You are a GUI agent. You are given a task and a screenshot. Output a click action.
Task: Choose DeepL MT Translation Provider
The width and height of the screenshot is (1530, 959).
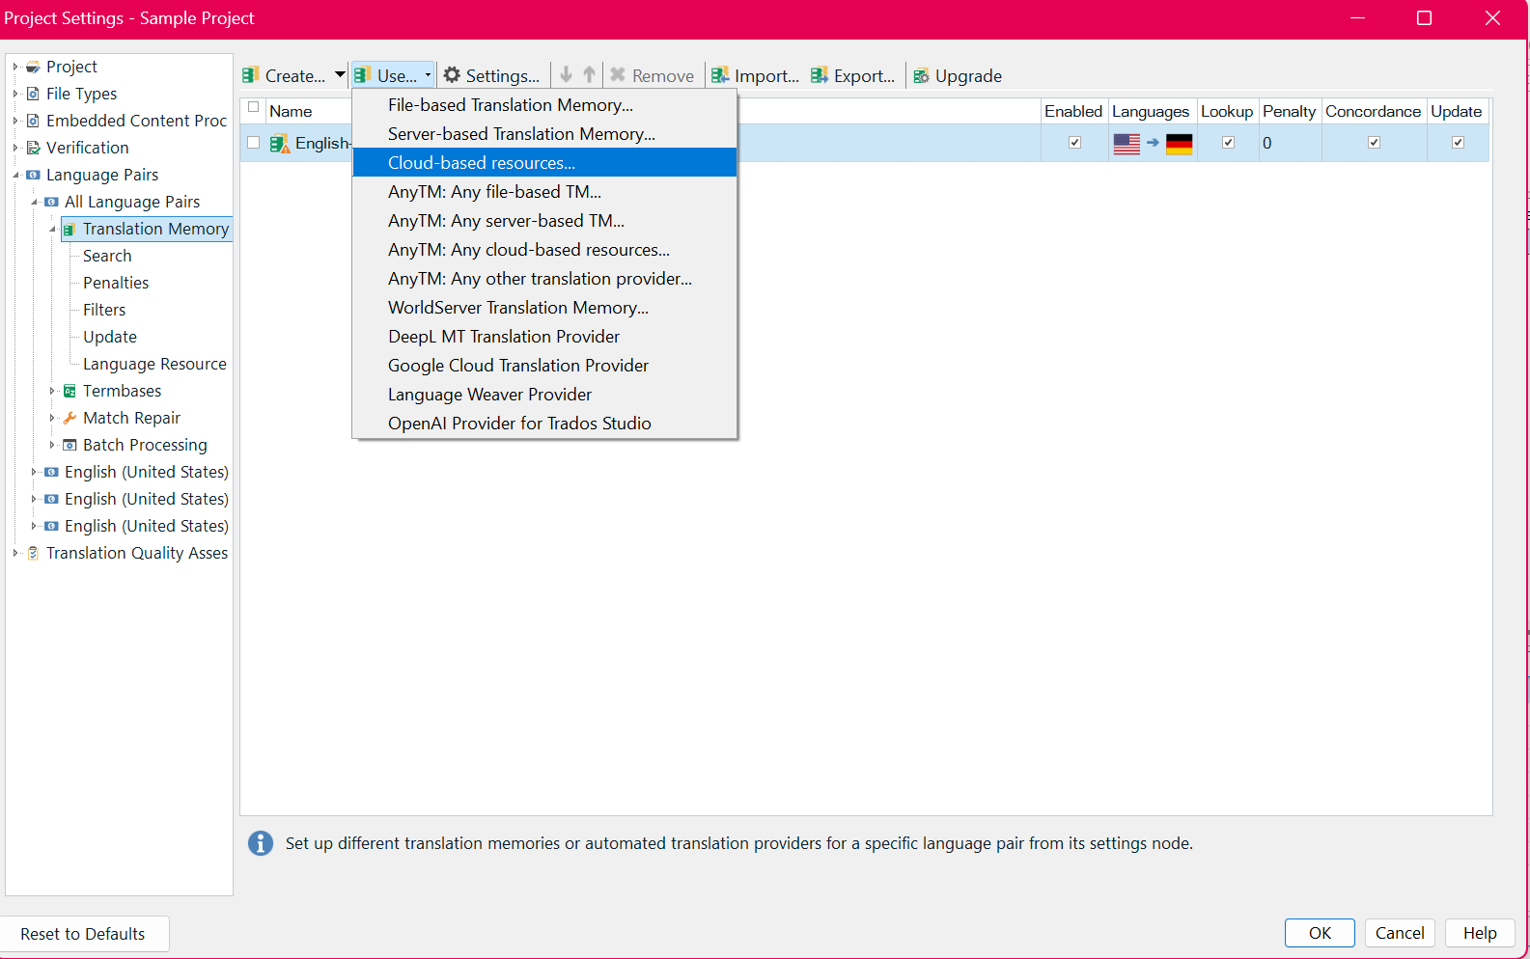(x=503, y=337)
